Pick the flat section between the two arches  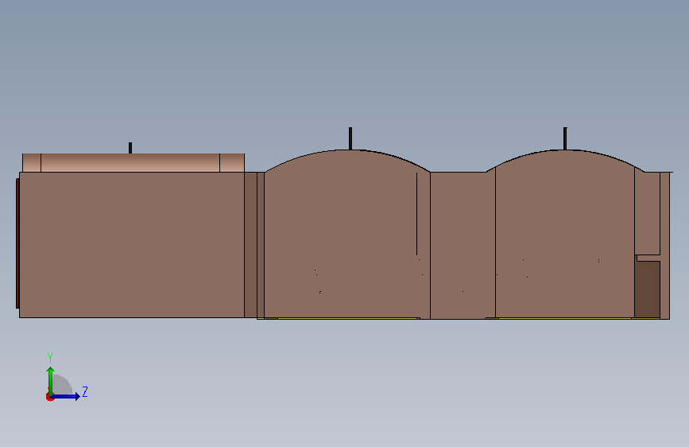[x=463, y=245]
